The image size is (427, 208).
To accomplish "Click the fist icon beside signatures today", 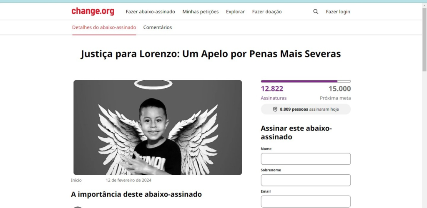I will coord(275,109).
